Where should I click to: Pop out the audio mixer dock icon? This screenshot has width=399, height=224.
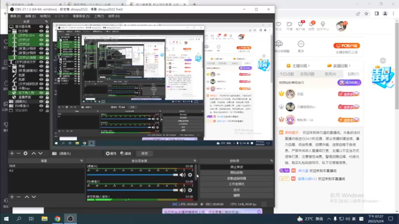195,161
